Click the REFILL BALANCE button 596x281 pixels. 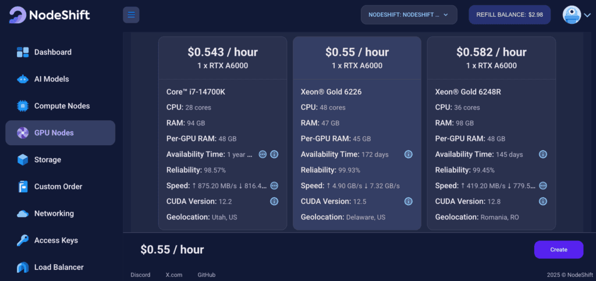coord(510,15)
